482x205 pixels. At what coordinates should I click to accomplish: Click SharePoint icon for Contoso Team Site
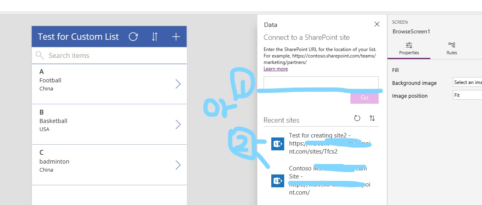tap(278, 180)
